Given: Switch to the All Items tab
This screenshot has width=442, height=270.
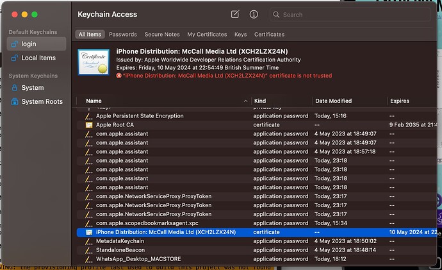Looking at the screenshot, I should point(90,35).
